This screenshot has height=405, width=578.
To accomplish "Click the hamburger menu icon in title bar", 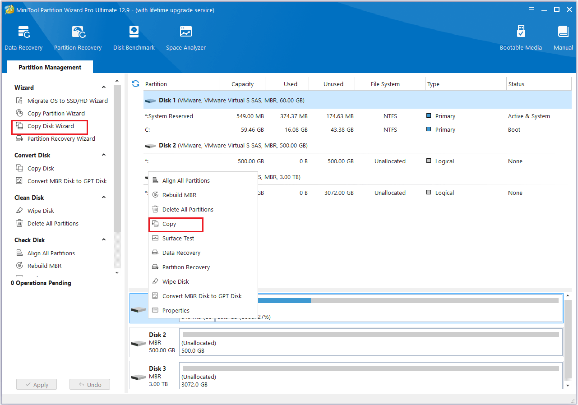I will click(532, 9).
